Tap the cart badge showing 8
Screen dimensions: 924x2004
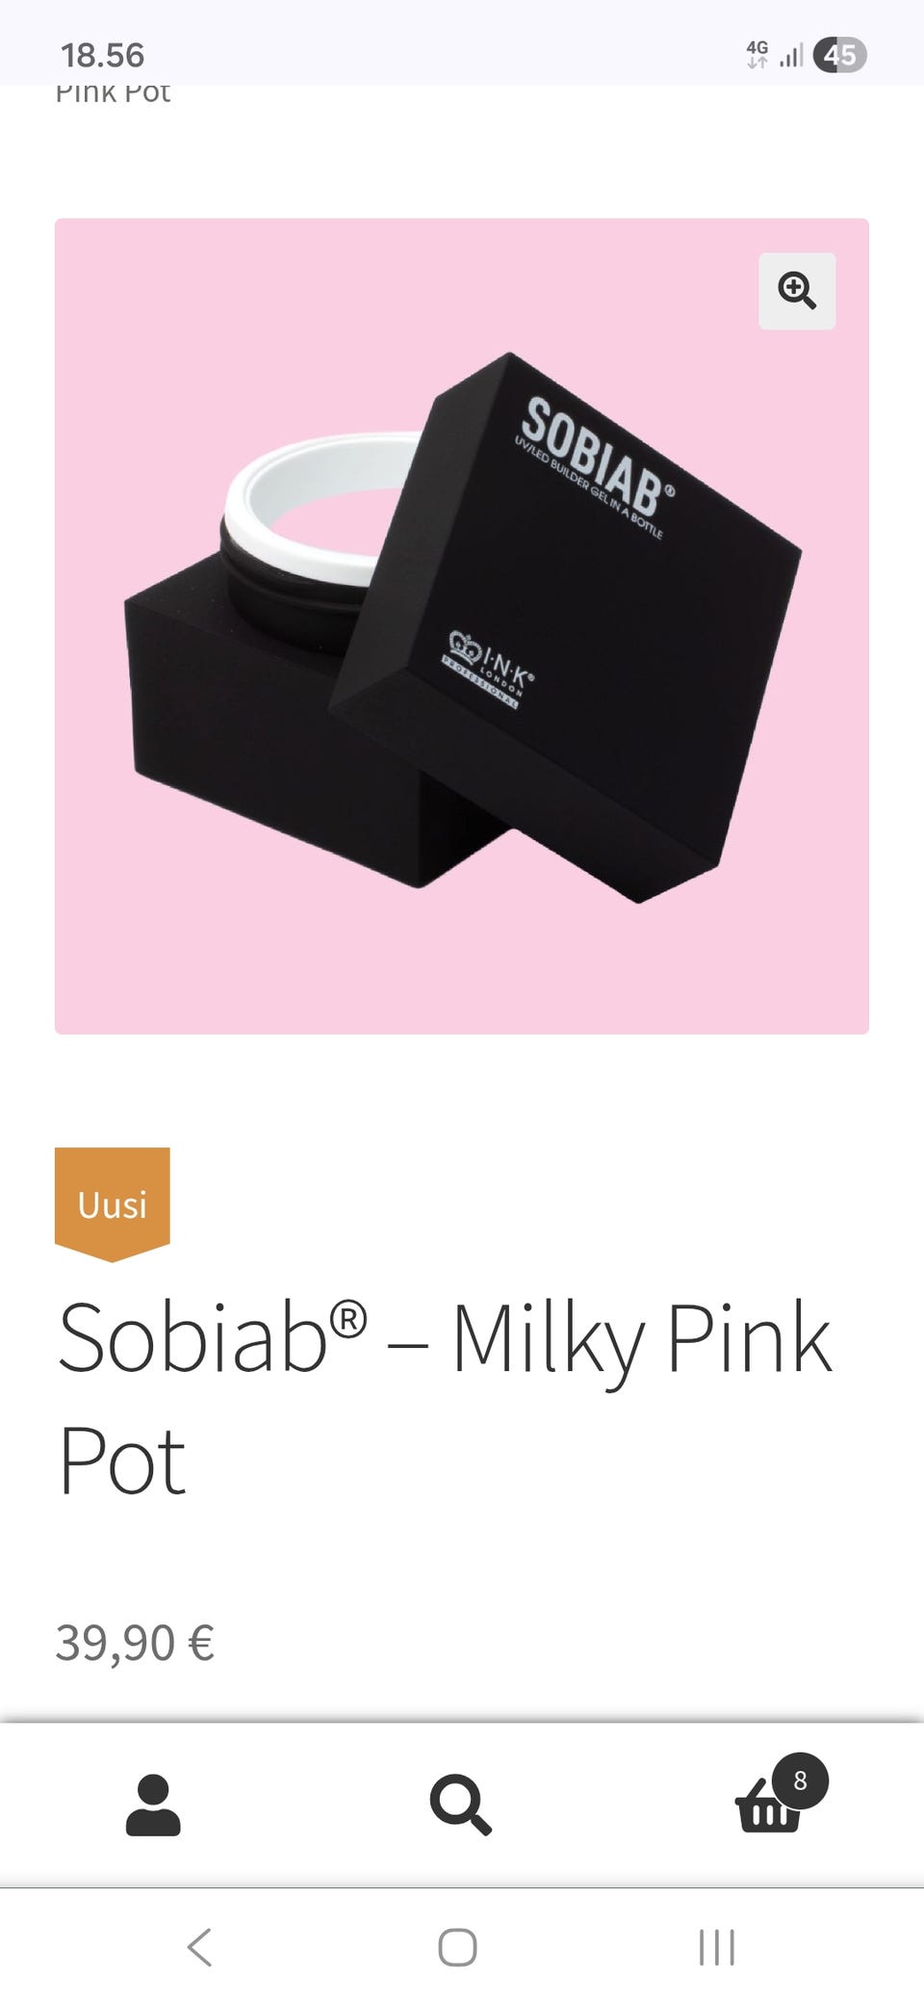click(800, 1780)
